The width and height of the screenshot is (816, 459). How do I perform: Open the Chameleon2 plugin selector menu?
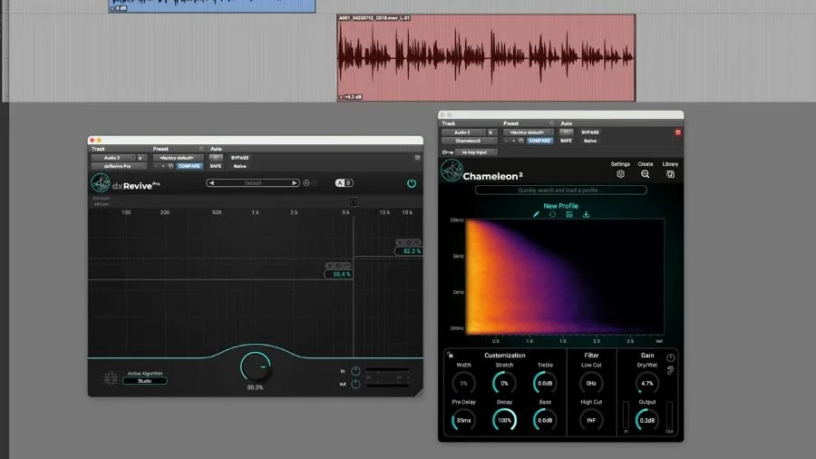469,141
